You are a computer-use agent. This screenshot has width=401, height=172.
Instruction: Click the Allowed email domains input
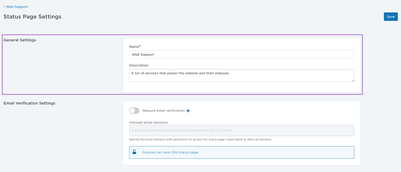(x=242, y=131)
